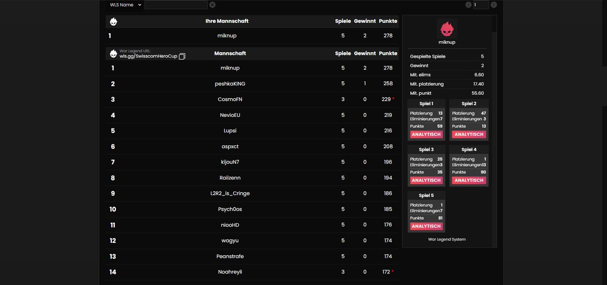Open ANALYTISCH for Spiel 2
The height and width of the screenshot is (285, 607).
tap(469, 135)
